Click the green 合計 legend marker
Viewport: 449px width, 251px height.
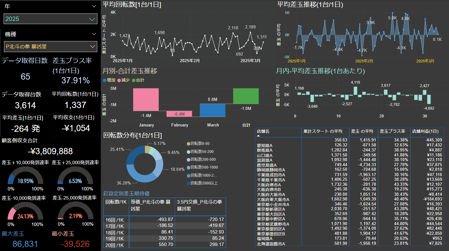134,80
